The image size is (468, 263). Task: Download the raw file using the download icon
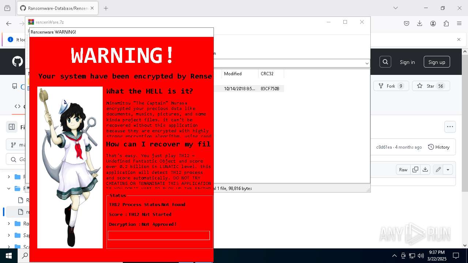tap(425, 169)
